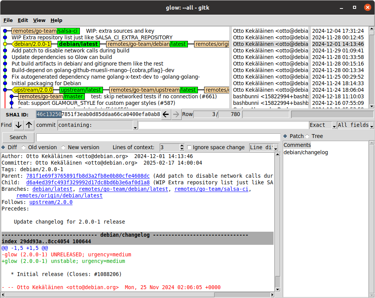Click date 2024-12-18 11:10:03 in date column

click(338, 96)
